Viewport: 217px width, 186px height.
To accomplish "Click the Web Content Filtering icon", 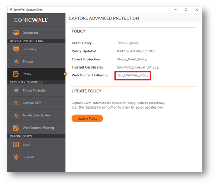I will click(x=16, y=128).
